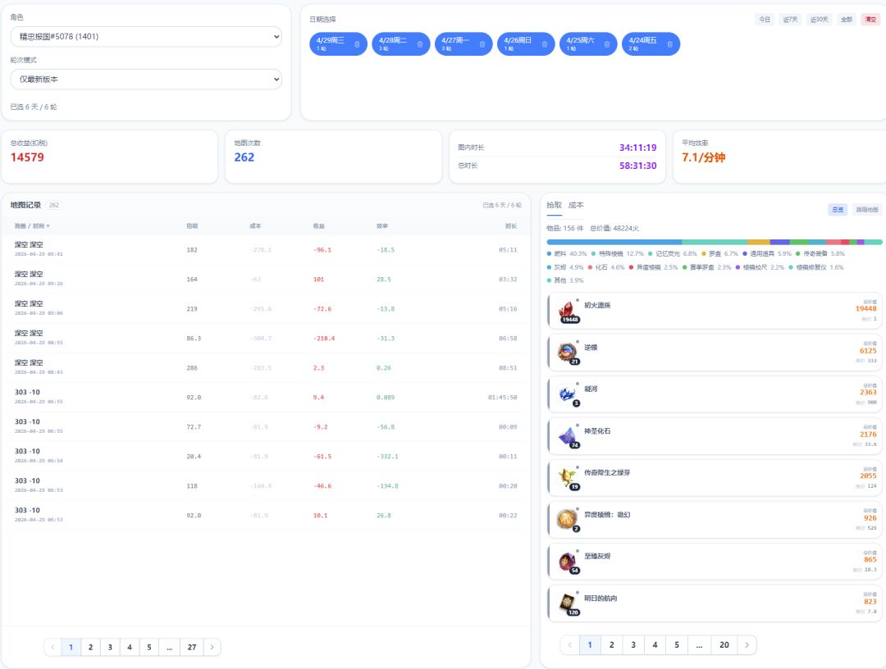Switch to the 成本 tab
The height and width of the screenshot is (669, 886).
click(x=576, y=205)
